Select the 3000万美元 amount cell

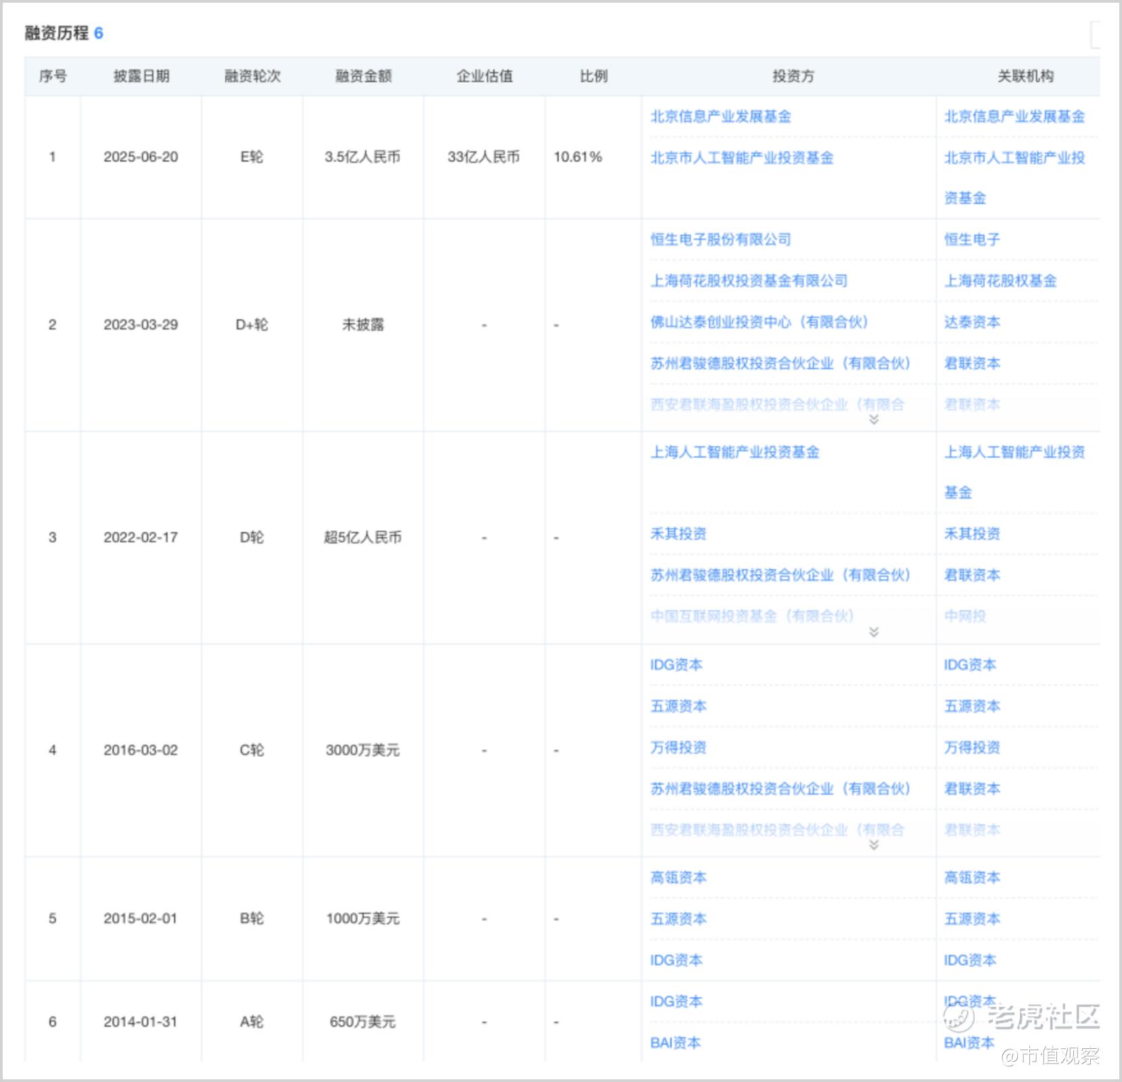(x=363, y=750)
